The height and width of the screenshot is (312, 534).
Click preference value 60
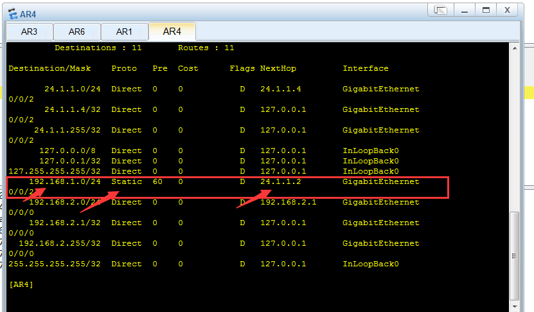[157, 181]
